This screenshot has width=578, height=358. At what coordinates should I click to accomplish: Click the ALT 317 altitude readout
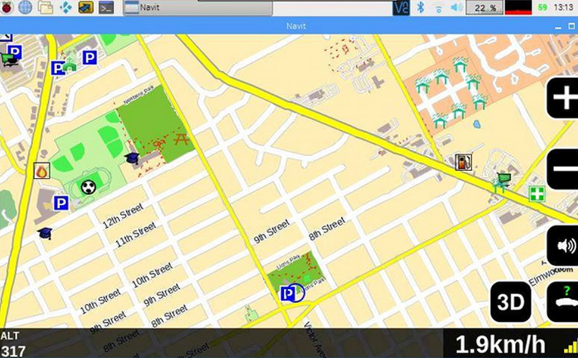13,344
